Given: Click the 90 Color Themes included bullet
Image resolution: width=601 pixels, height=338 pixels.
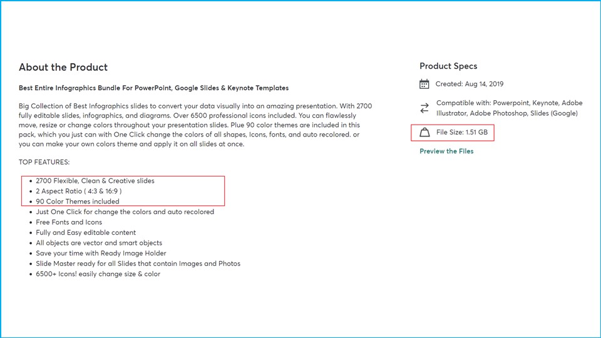Looking at the screenshot, I should tap(78, 202).
